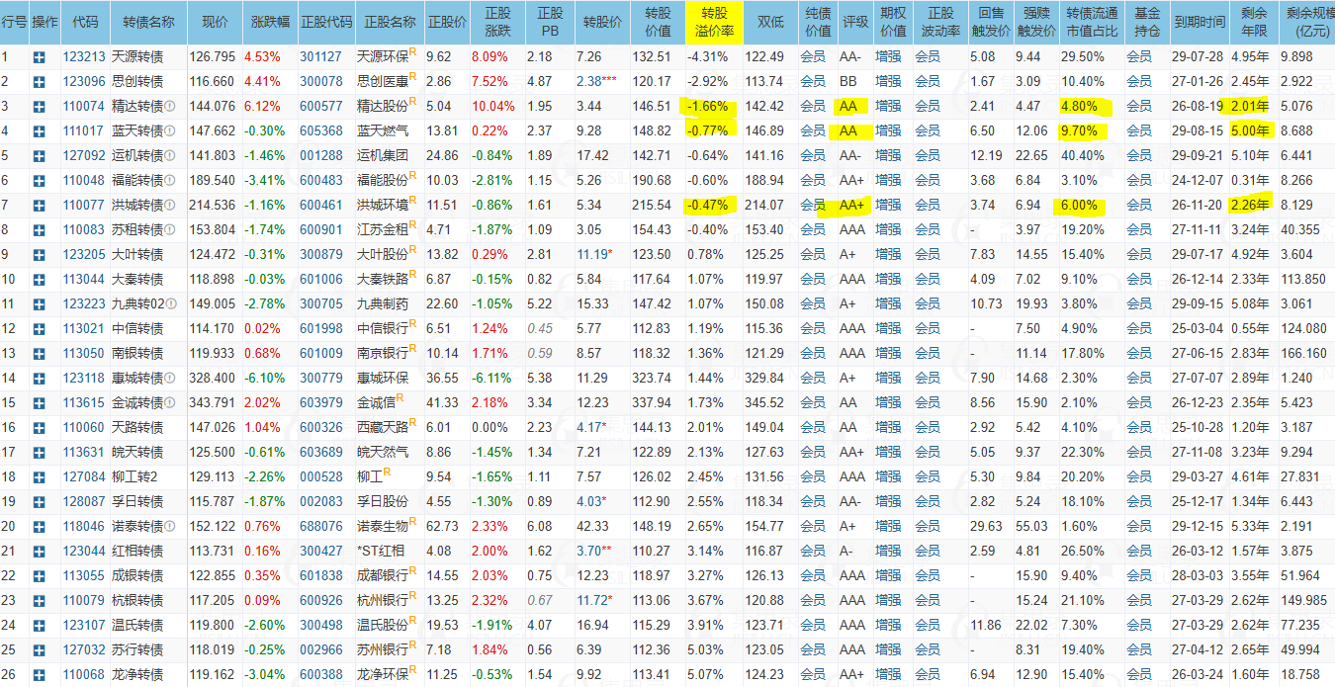Viewport: 1335px width, 687px height.
Task: Click the plus icon for 天路转债 row
Action: tap(39, 428)
